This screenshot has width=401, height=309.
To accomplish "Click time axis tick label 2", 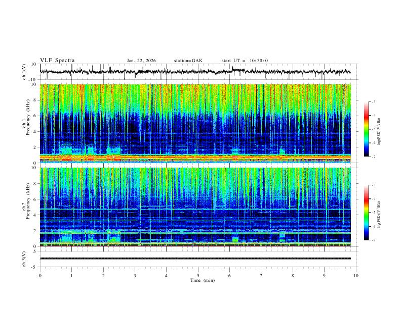I will pyautogui.click(x=103, y=276).
